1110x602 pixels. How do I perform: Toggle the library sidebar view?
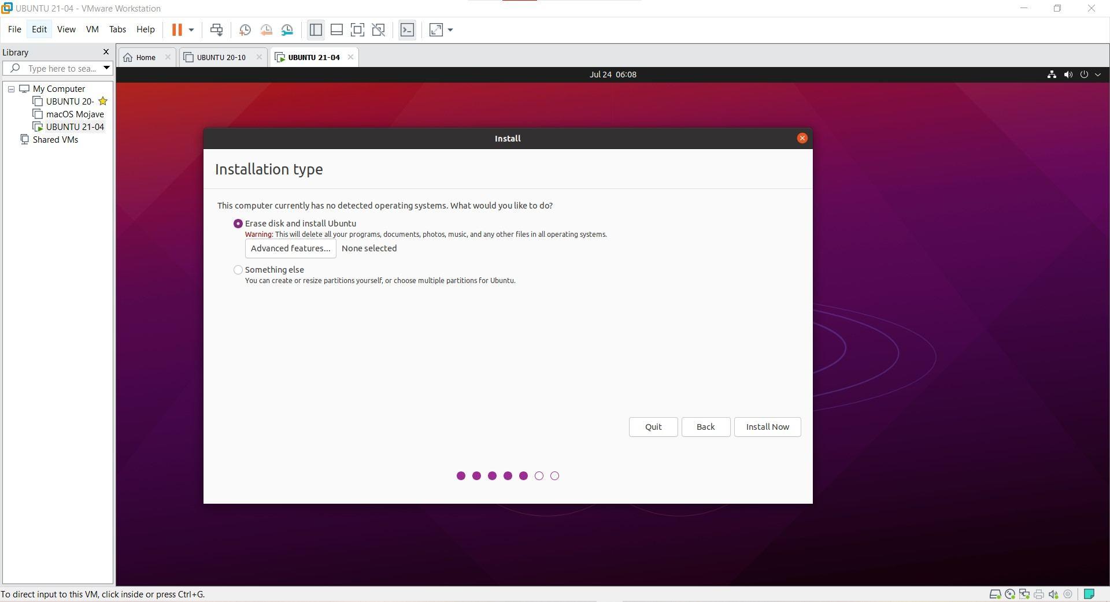coord(316,29)
